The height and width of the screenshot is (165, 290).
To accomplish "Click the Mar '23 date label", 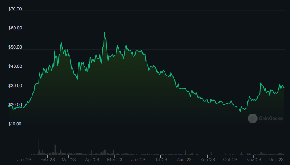I will (68, 160).
